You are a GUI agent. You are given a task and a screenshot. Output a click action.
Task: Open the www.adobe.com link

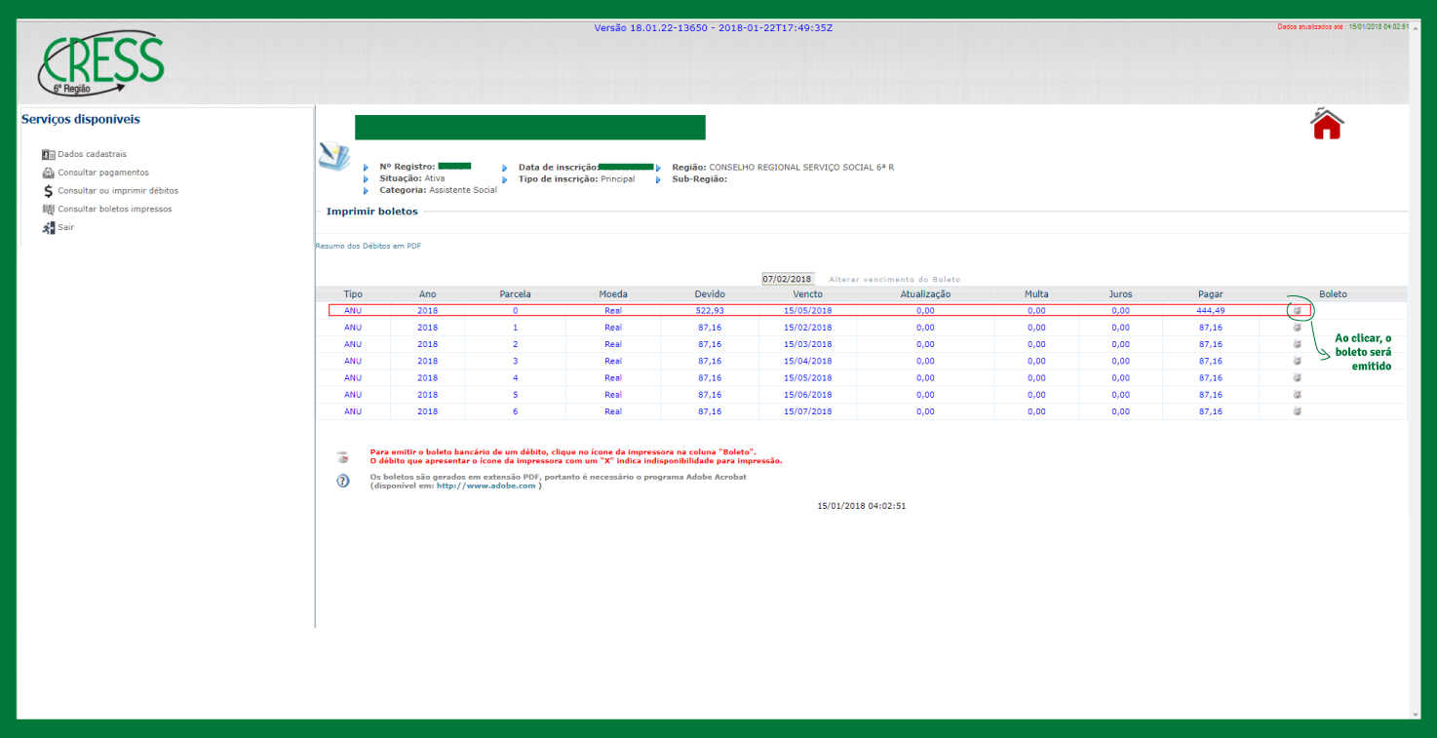tap(486, 486)
